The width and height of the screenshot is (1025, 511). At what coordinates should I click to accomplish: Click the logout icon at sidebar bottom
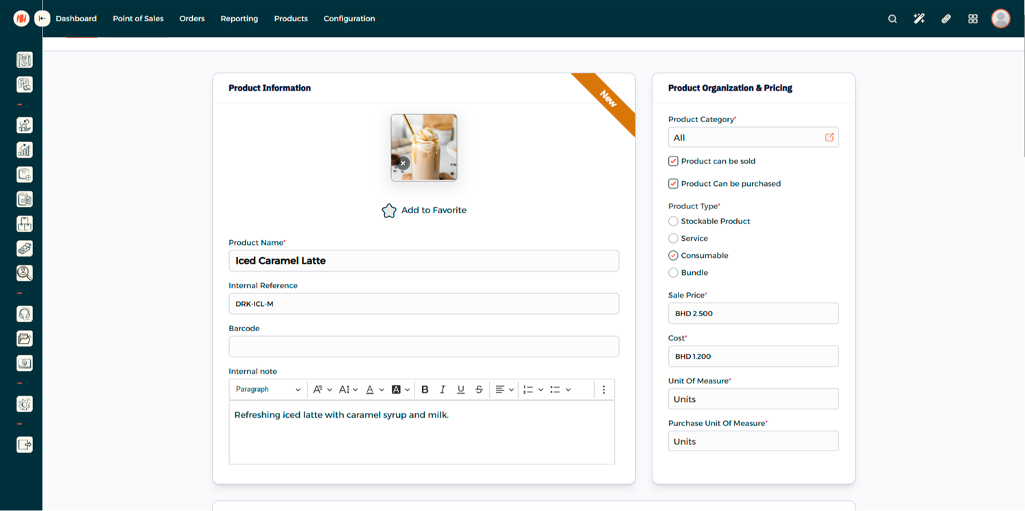[x=24, y=444]
